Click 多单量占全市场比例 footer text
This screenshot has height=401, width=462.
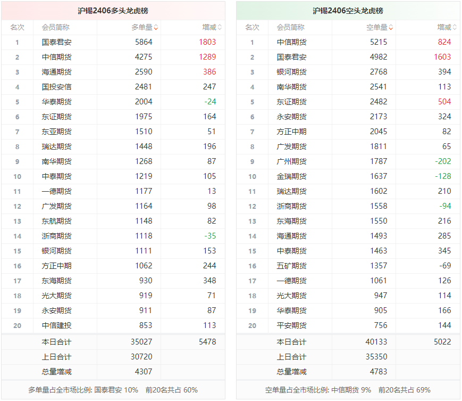click(113, 390)
